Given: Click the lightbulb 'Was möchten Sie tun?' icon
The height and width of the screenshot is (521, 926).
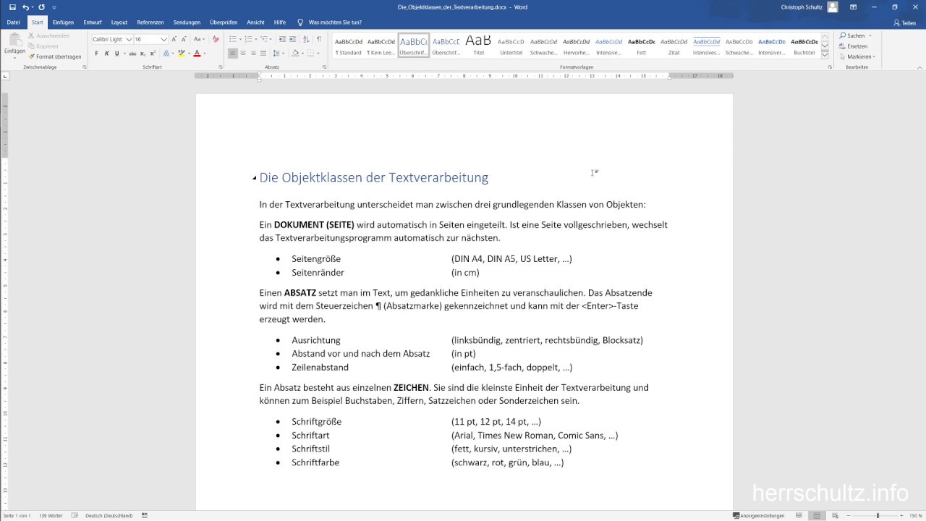Looking at the screenshot, I should (x=300, y=22).
